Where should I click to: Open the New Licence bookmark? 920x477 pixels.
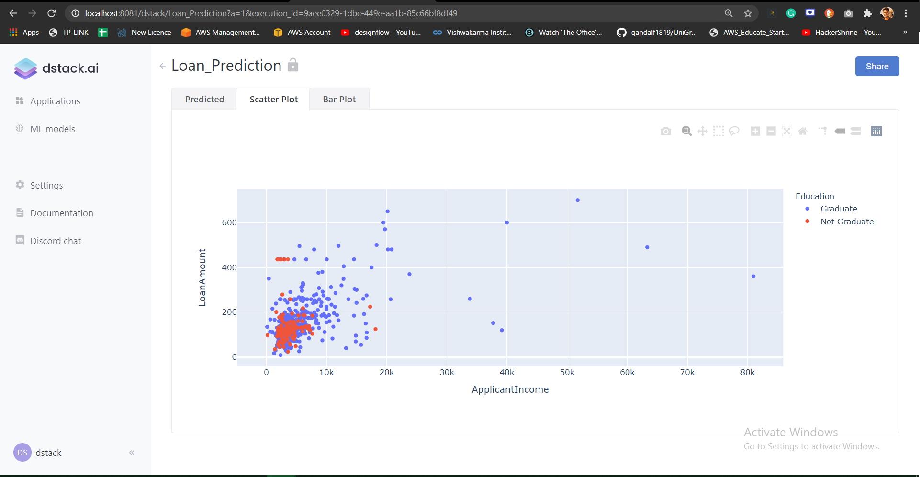click(144, 33)
